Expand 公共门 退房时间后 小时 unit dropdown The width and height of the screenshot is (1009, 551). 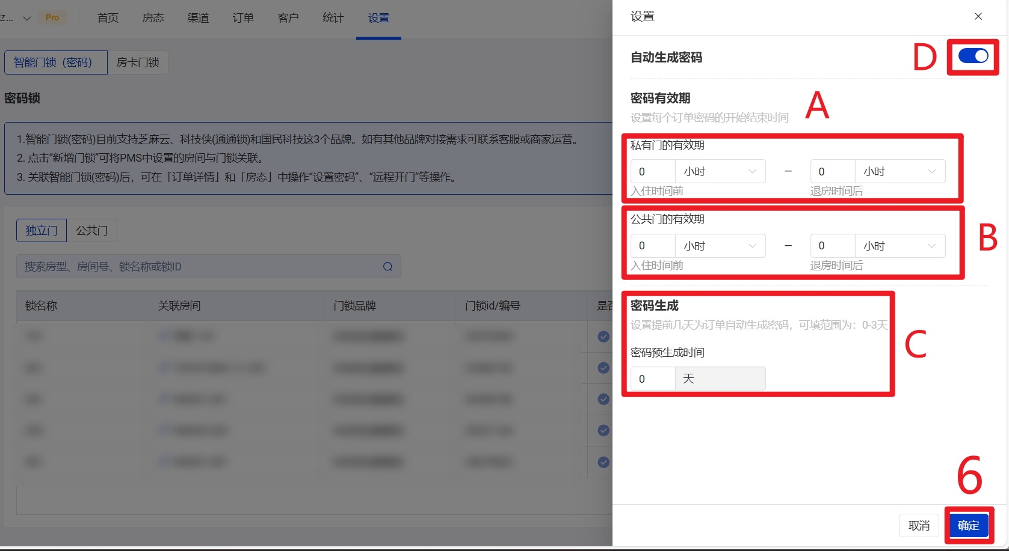(x=900, y=246)
